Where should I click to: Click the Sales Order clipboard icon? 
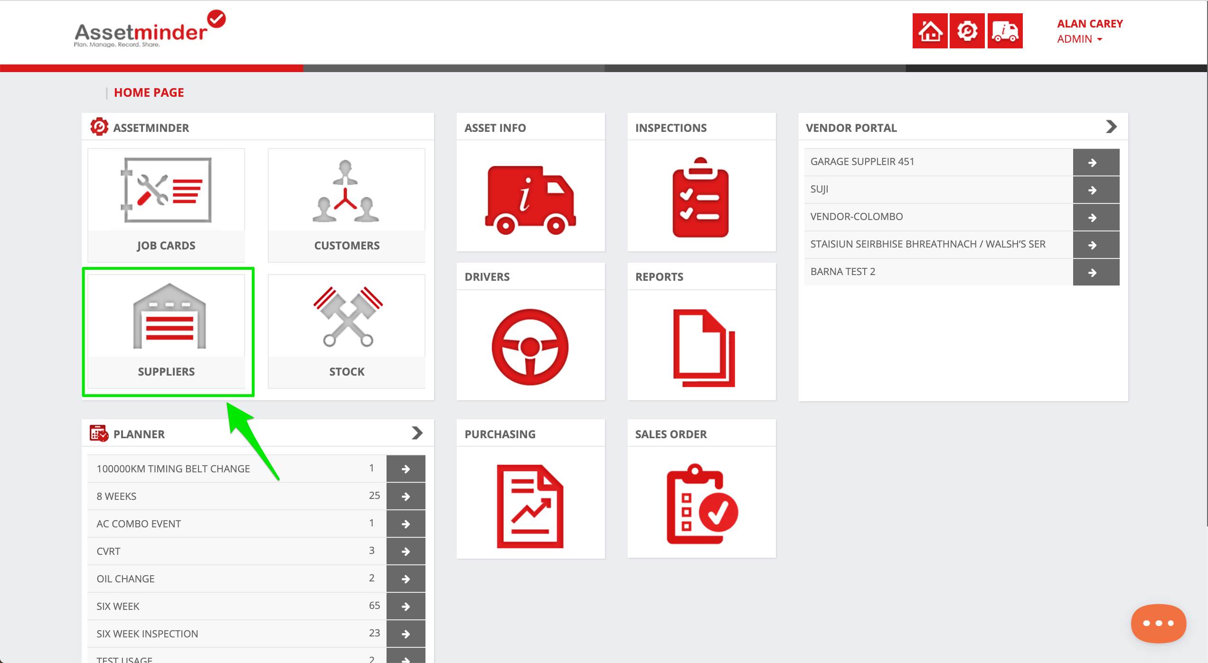(x=702, y=504)
